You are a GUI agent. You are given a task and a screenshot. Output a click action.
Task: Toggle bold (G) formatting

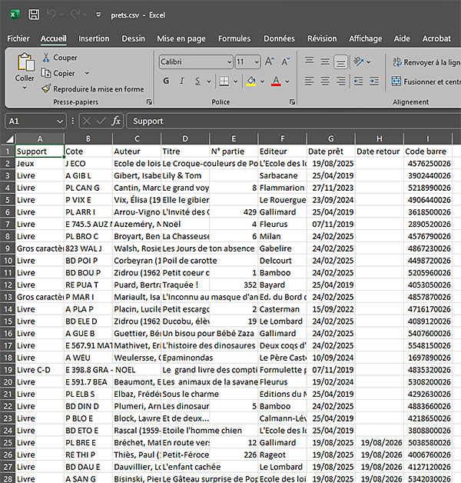tap(167, 81)
